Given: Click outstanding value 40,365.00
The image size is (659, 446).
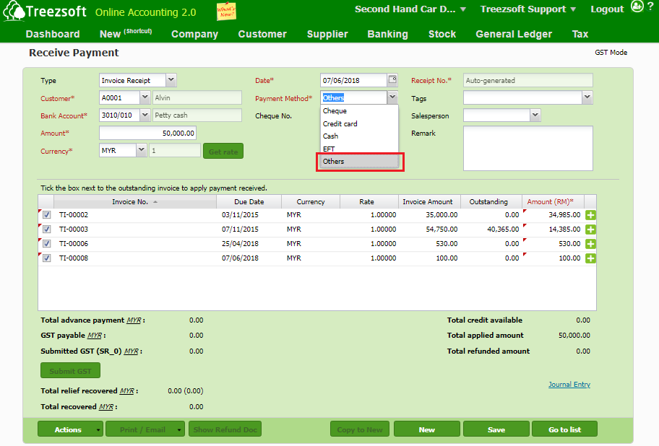Looking at the screenshot, I should click(503, 229).
